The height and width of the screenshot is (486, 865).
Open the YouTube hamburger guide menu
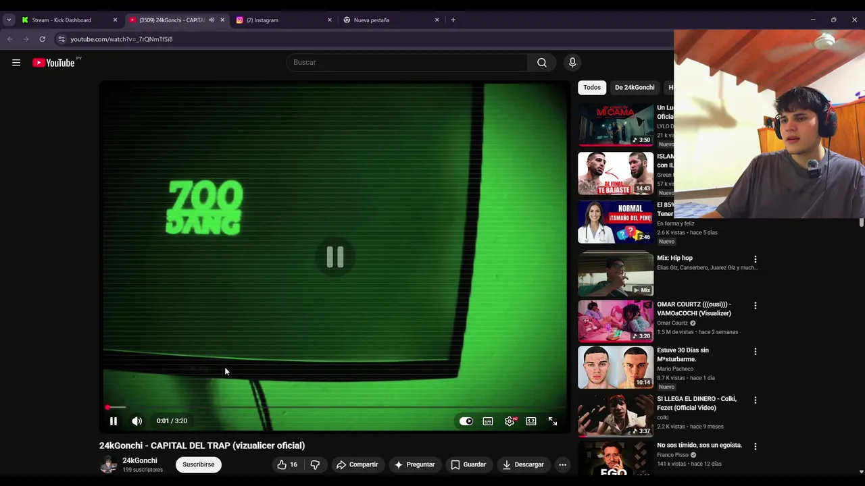[16, 63]
